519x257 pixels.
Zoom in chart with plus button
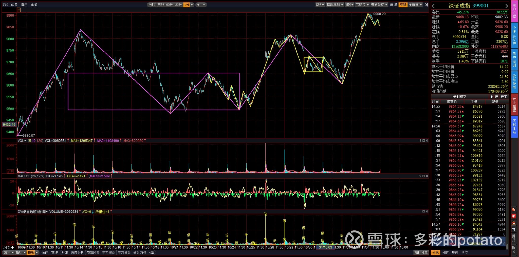pyautogui.click(x=198, y=5)
